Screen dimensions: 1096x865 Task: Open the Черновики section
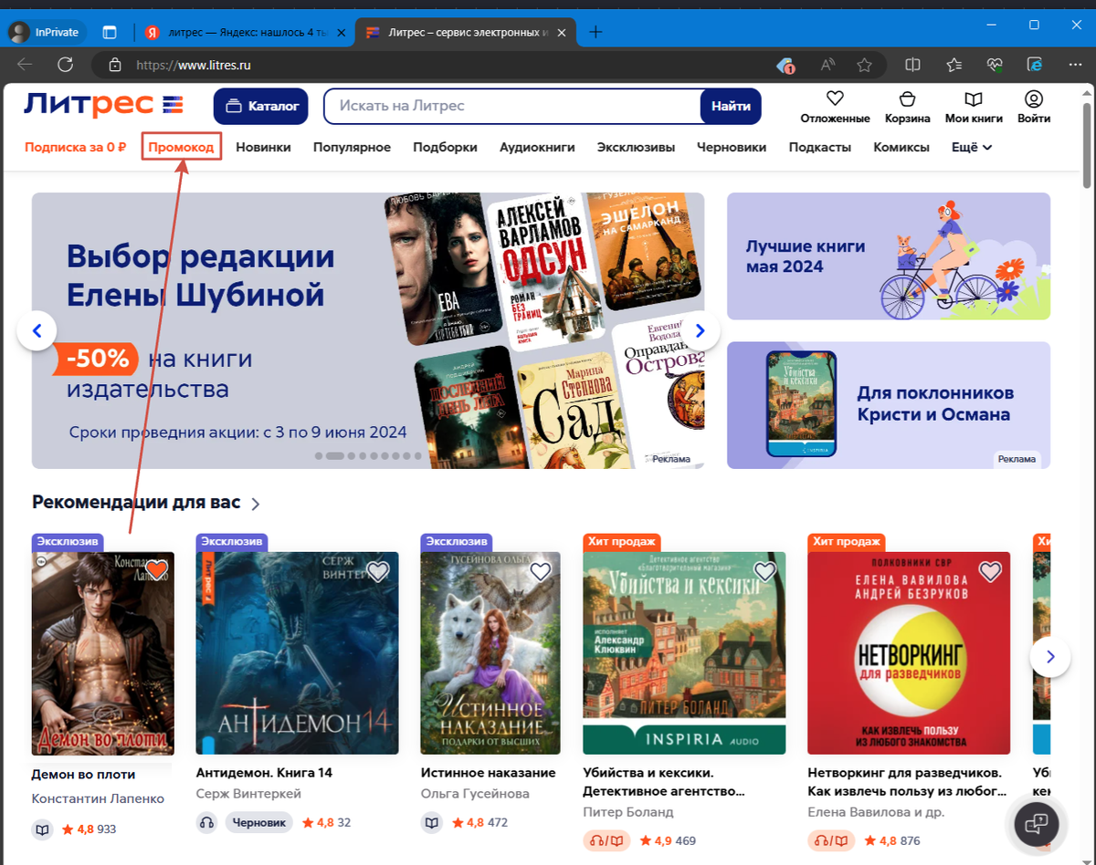click(732, 147)
